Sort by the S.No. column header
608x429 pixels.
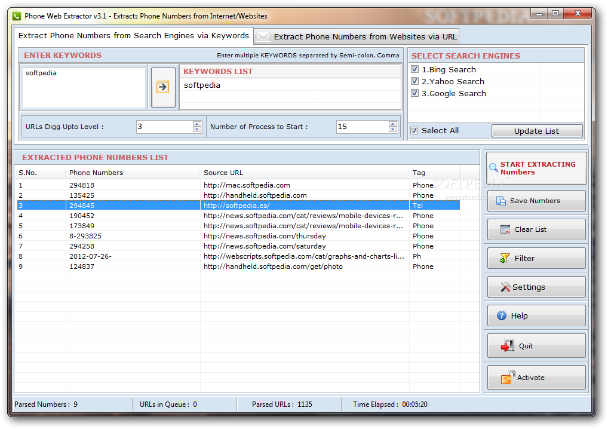41,173
